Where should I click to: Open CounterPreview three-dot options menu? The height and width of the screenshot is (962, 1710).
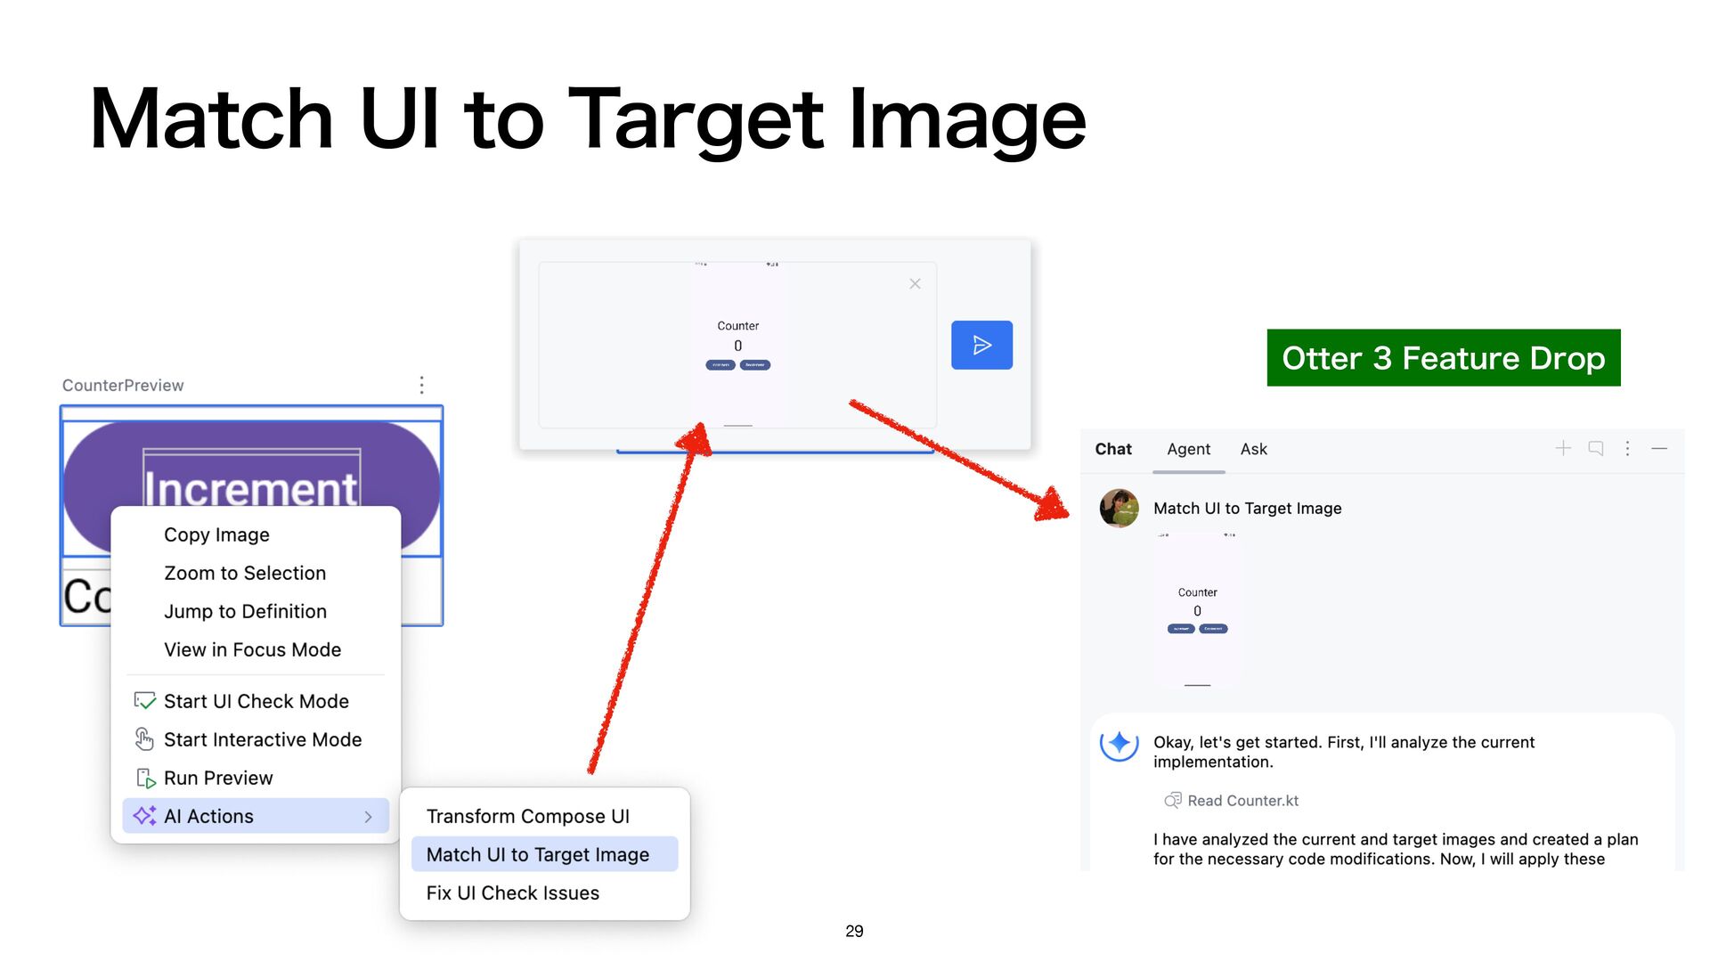tap(421, 385)
